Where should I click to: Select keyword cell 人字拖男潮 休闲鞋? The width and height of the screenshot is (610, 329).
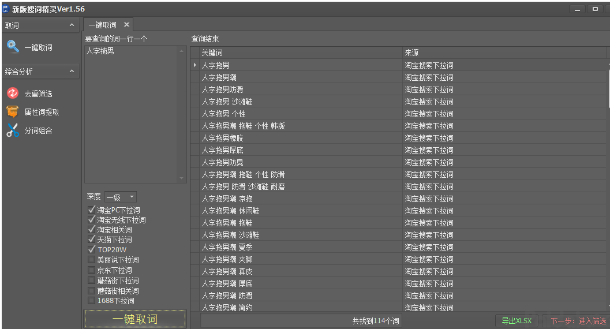click(x=301, y=211)
